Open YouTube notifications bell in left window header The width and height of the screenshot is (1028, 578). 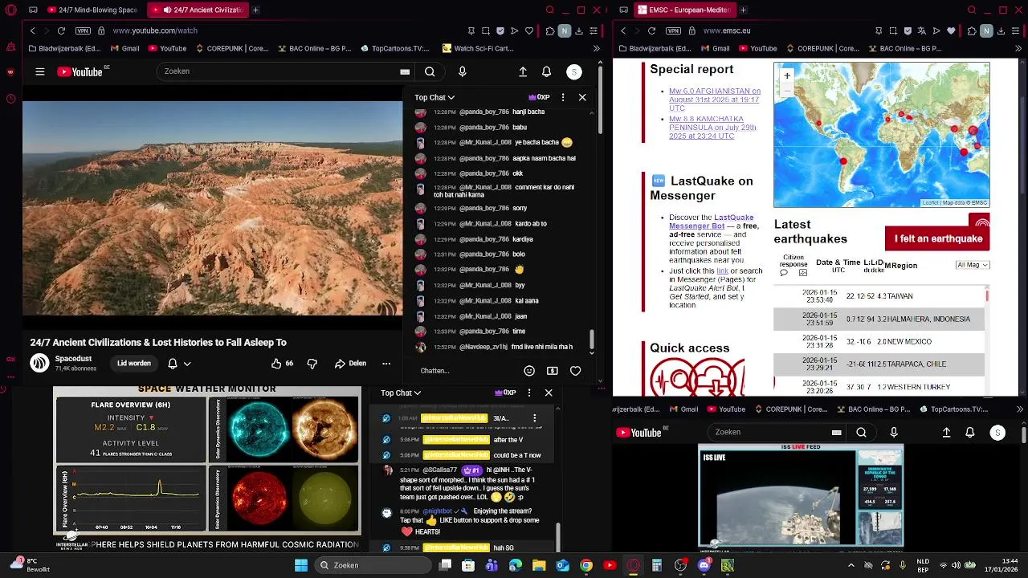[546, 71]
